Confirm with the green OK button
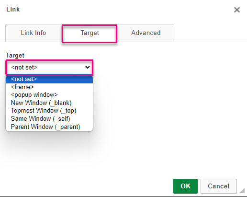Viewport: 247px width, 197px height. click(185, 186)
